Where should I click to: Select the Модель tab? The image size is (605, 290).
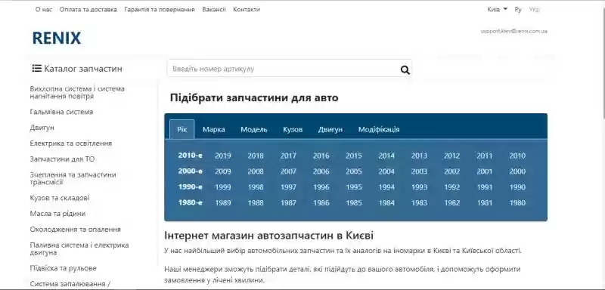tap(254, 129)
